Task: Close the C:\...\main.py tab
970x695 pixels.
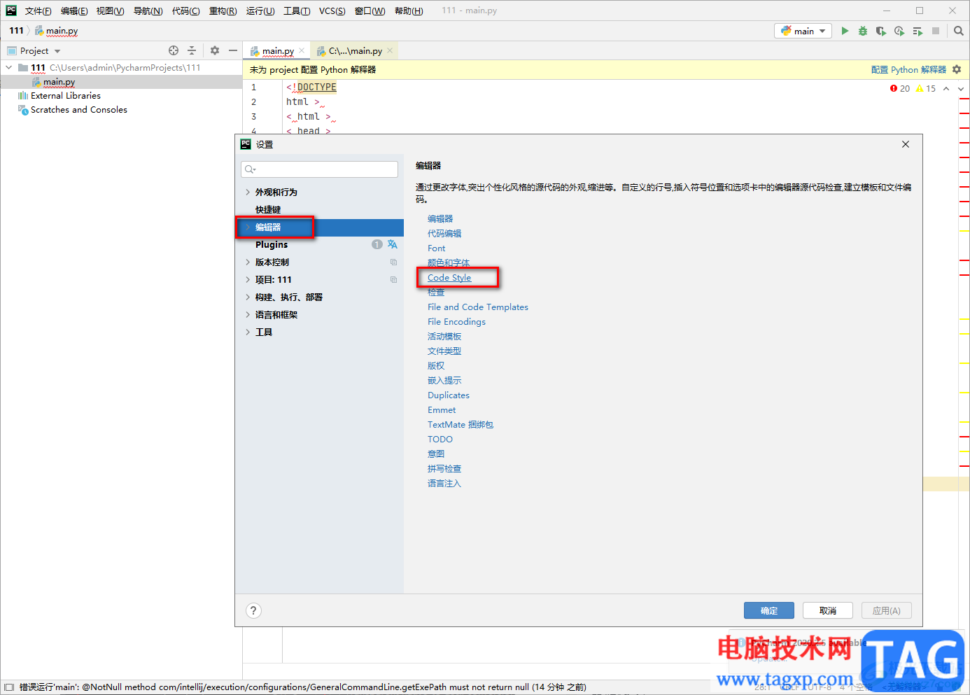Action: point(390,50)
